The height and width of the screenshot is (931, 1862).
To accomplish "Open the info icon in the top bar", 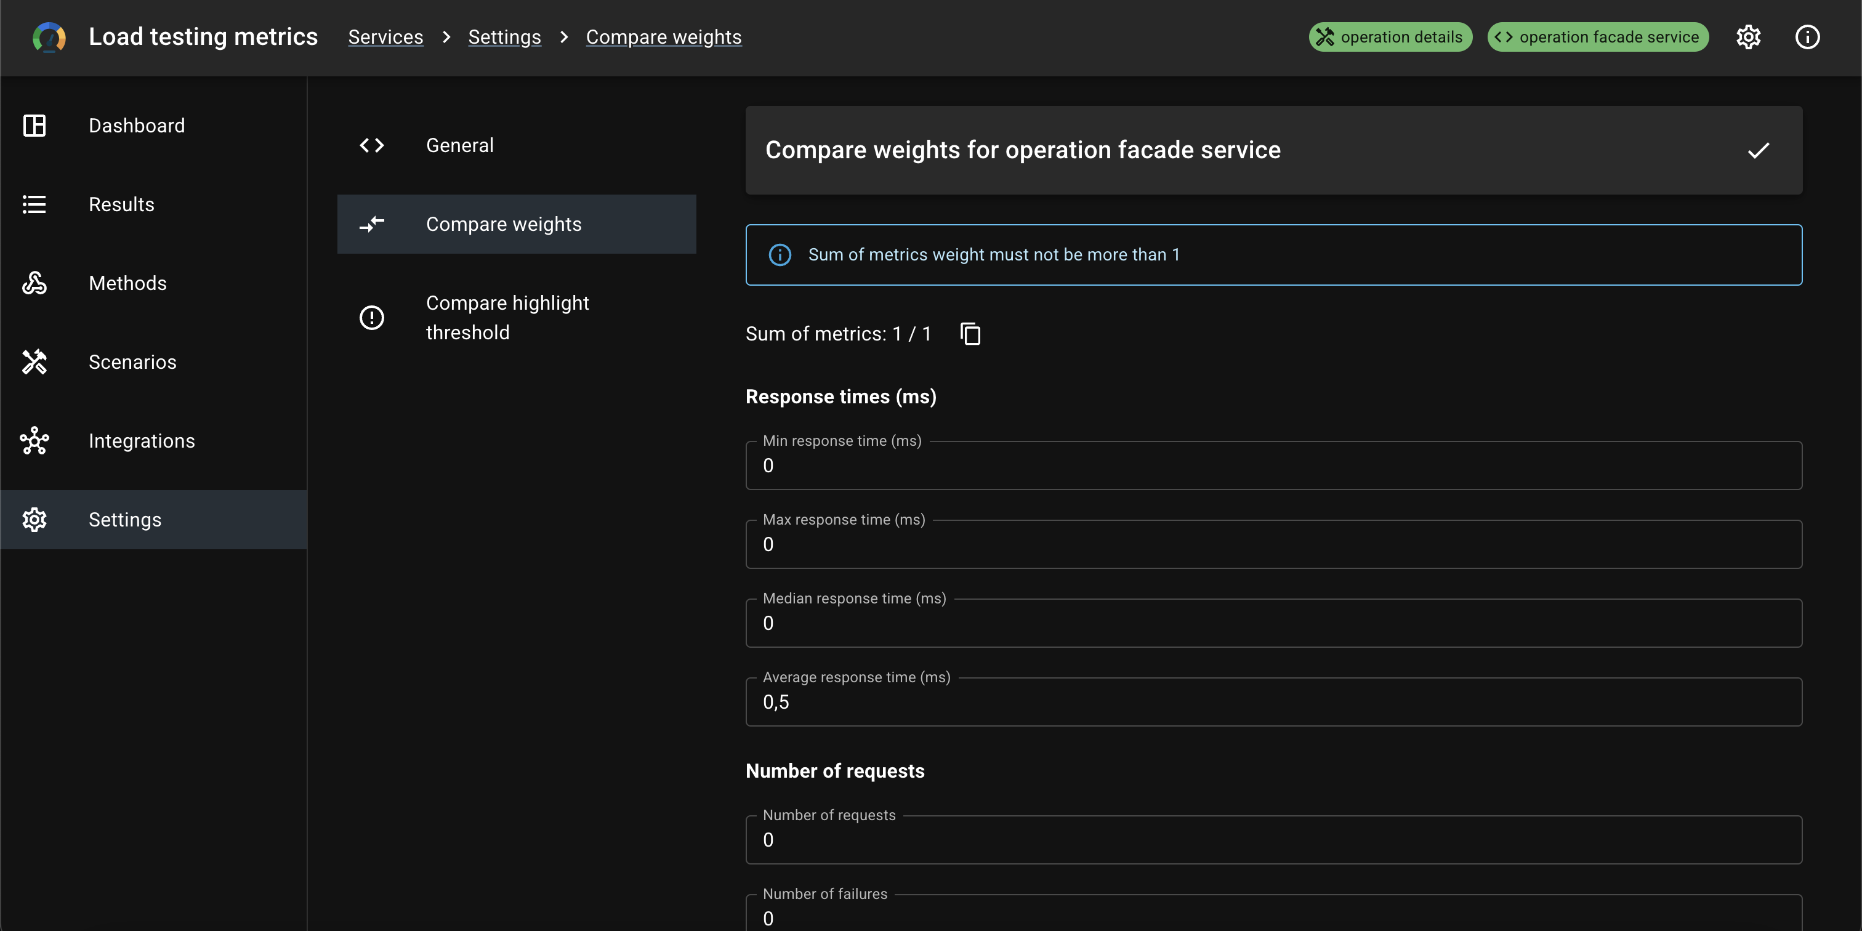I will pyautogui.click(x=1807, y=37).
